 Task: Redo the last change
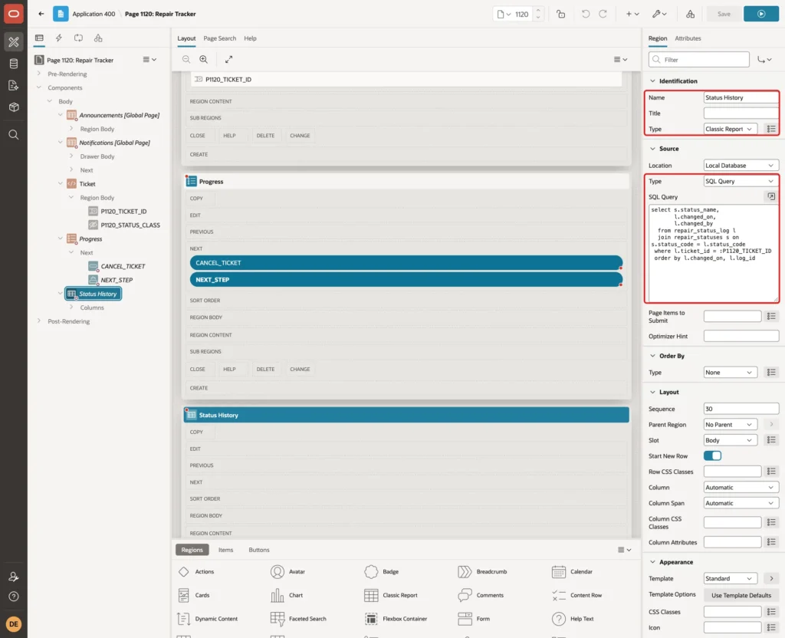point(603,14)
